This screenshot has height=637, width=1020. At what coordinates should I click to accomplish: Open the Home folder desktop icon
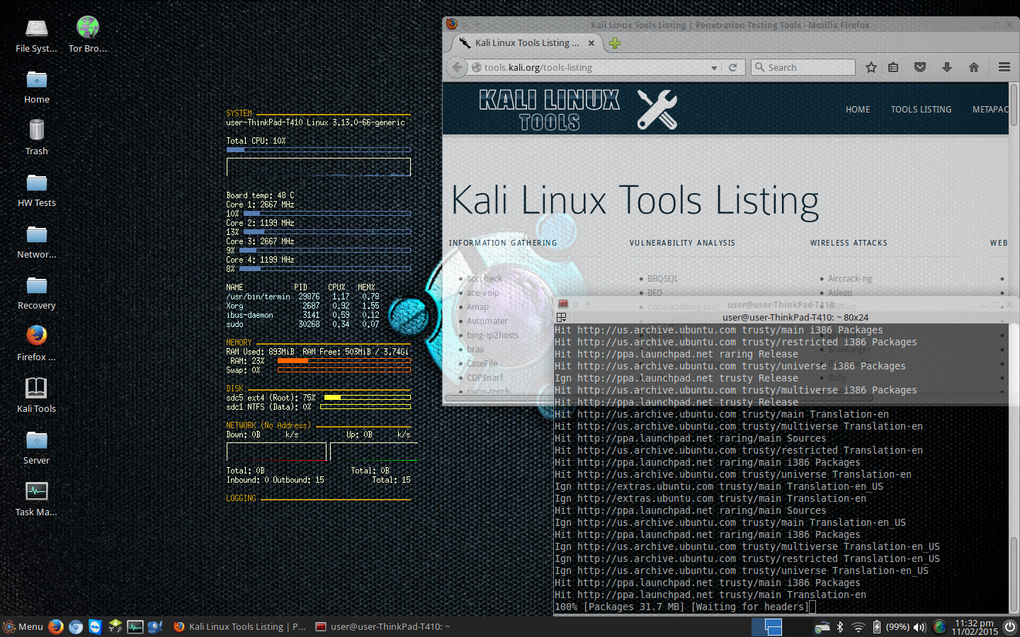(x=36, y=86)
